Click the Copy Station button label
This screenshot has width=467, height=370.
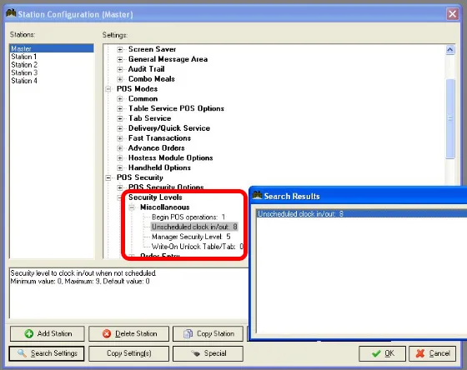coord(215,333)
